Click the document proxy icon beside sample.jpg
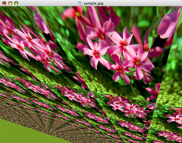182x143 pixels. pos(80,3)
